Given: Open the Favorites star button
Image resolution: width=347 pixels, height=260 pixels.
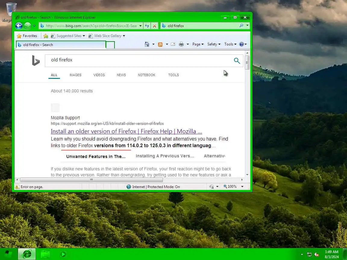Looking at the screenshot, I should coord(27,36).
